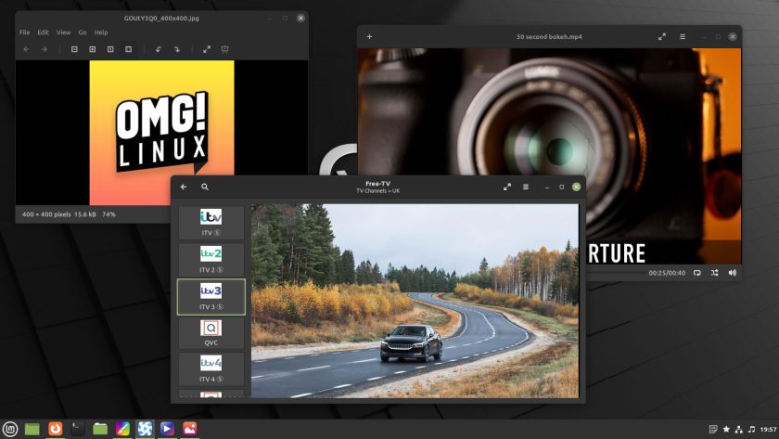Image resolution: width=779 pixels, height=439 pixels.
Task: Show desktop from the green panel icon
Action: [32, 429]
